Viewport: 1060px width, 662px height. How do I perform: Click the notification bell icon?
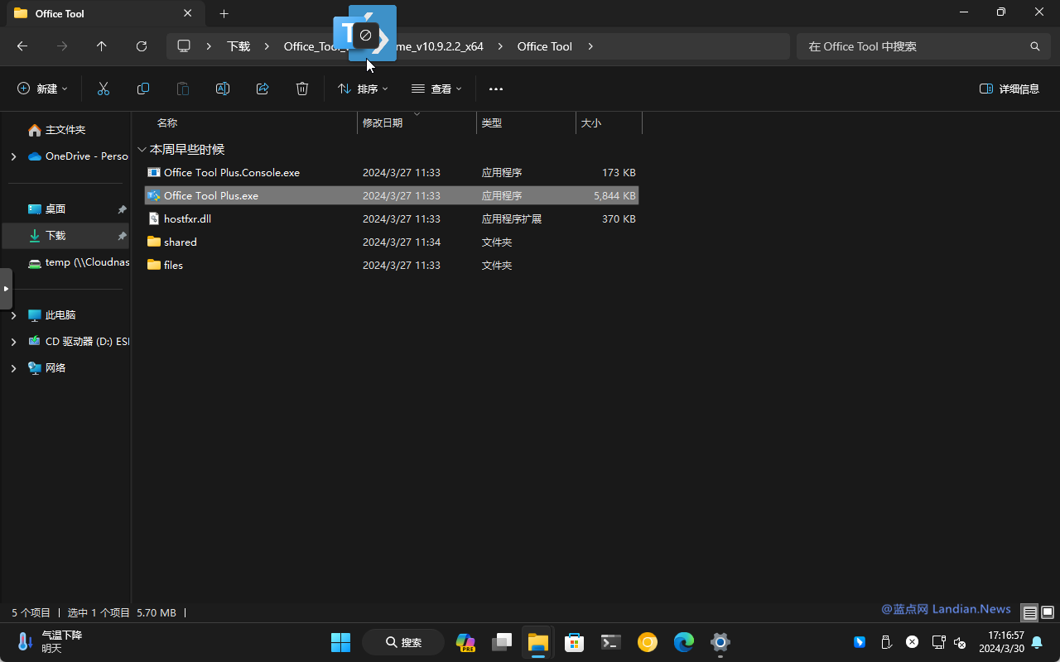point(1037,642)
